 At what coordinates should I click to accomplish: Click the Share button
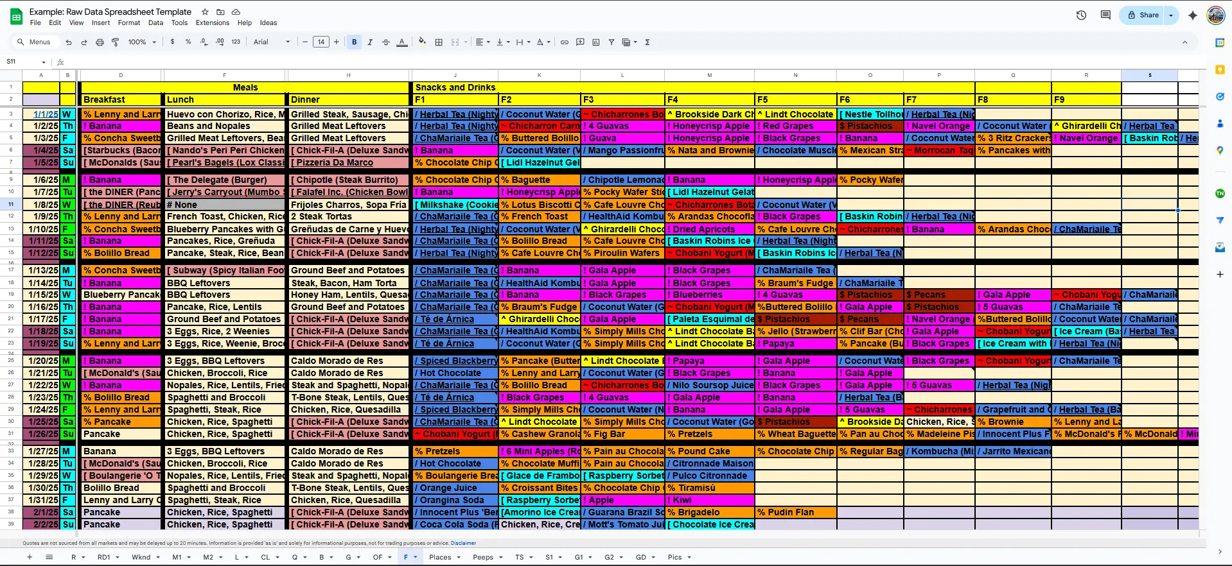point(1143,15)
